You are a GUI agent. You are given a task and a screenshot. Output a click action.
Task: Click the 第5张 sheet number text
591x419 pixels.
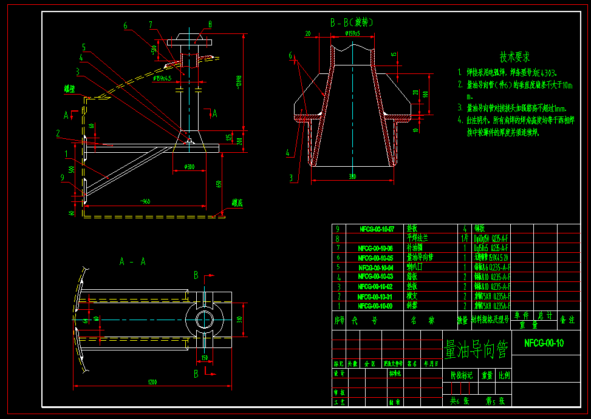coord(495,401)
